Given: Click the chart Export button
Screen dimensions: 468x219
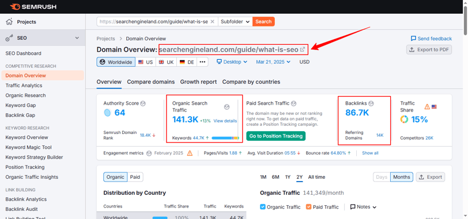Looking at the screenshot, I should pos(430,177).
